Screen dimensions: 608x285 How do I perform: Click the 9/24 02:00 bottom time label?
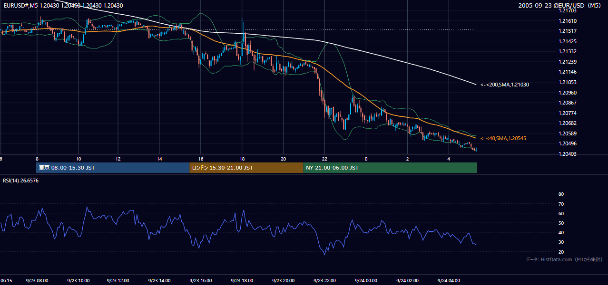coord(408,281)
